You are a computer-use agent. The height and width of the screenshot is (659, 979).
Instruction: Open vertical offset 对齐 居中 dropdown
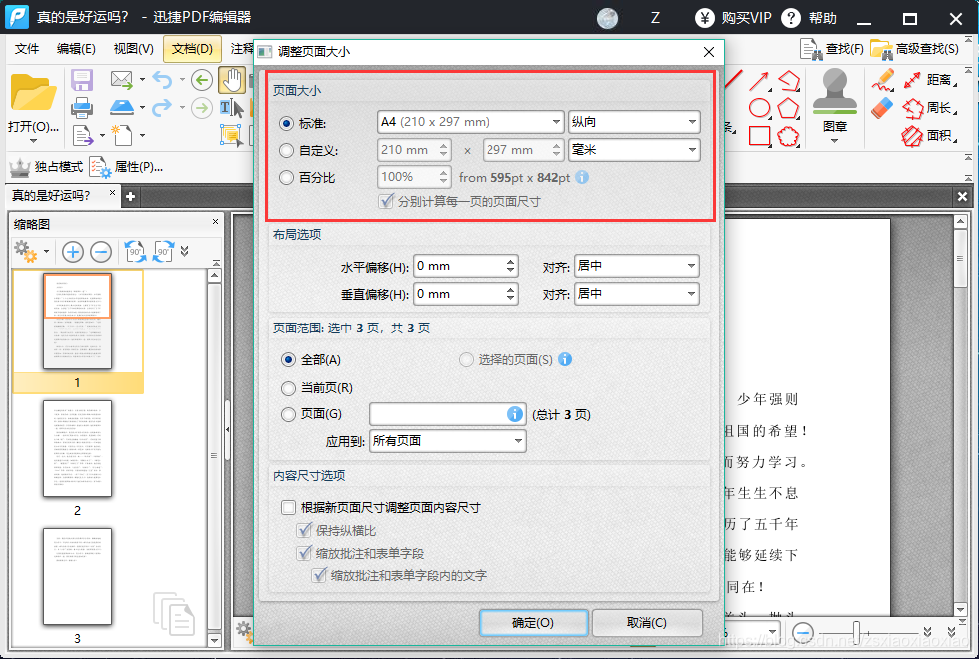636,294
